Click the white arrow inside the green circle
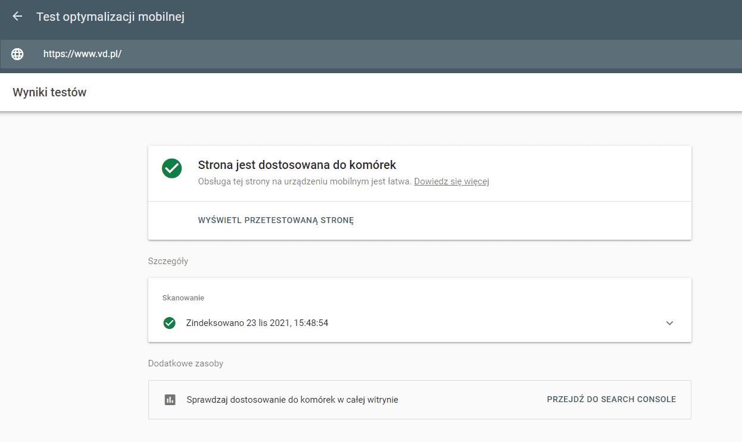742x442 pixels. [x=172, y=168]
